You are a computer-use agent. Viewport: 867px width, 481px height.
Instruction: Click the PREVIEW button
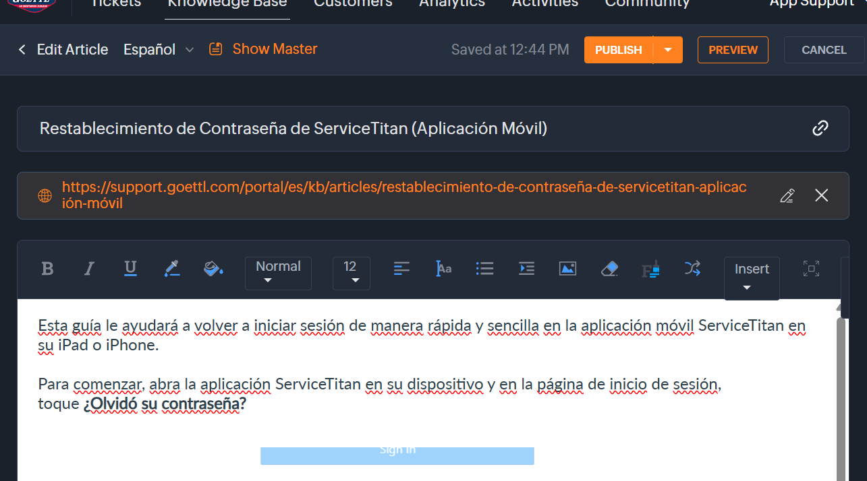(733, 50)
